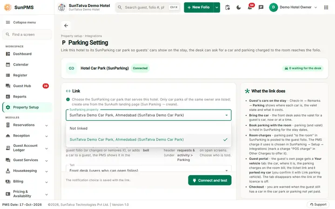Click the Pricing & Availability icon
The width and height of the screenshot is (335, 209).
(x=8, y=194)
